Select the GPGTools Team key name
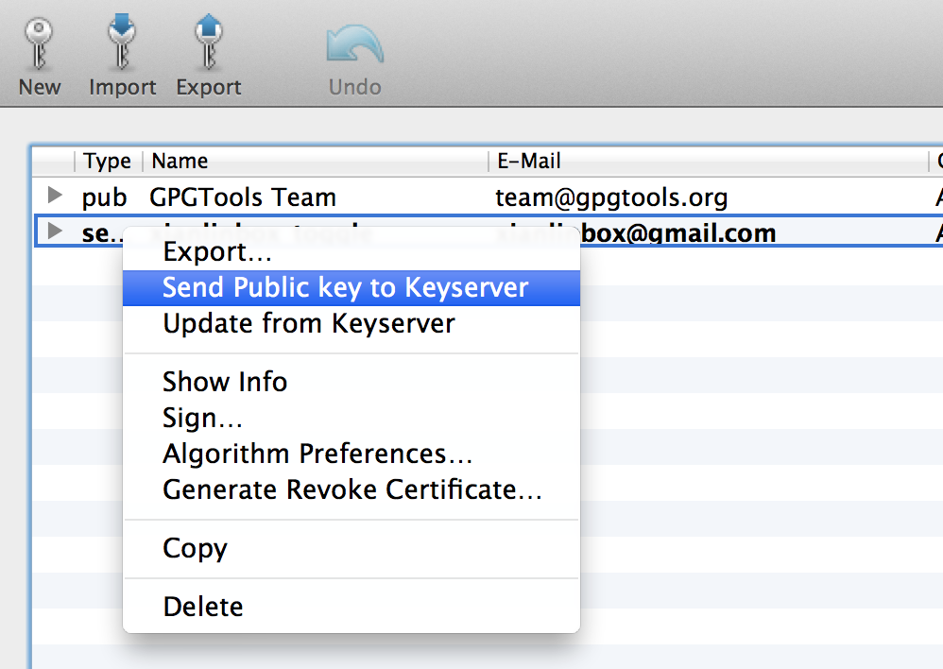The height and width of the screenshot is (669, 943). 243,197
